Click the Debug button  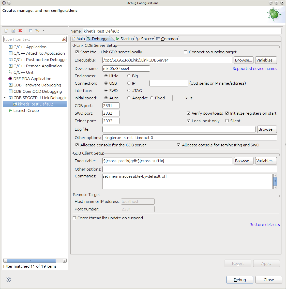pyautogui.click(x=240, y=280)
